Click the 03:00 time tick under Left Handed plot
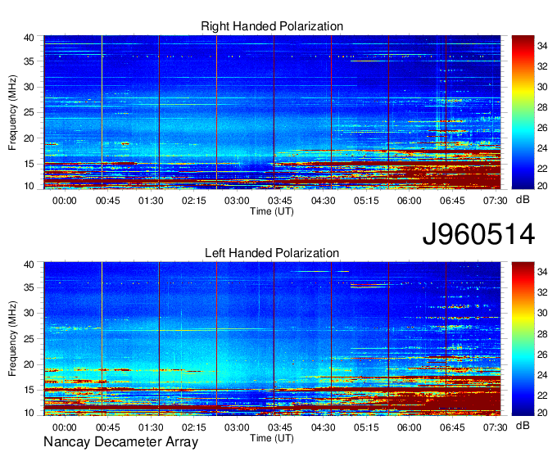The image size is (557, 452). coord(237,427)
